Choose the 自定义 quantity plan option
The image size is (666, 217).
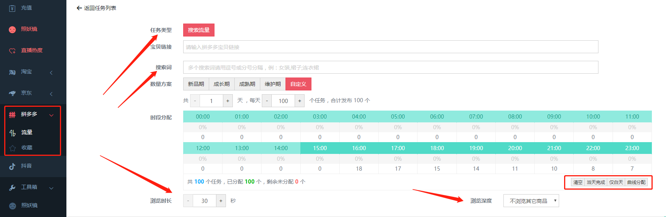tap(298, 84)
